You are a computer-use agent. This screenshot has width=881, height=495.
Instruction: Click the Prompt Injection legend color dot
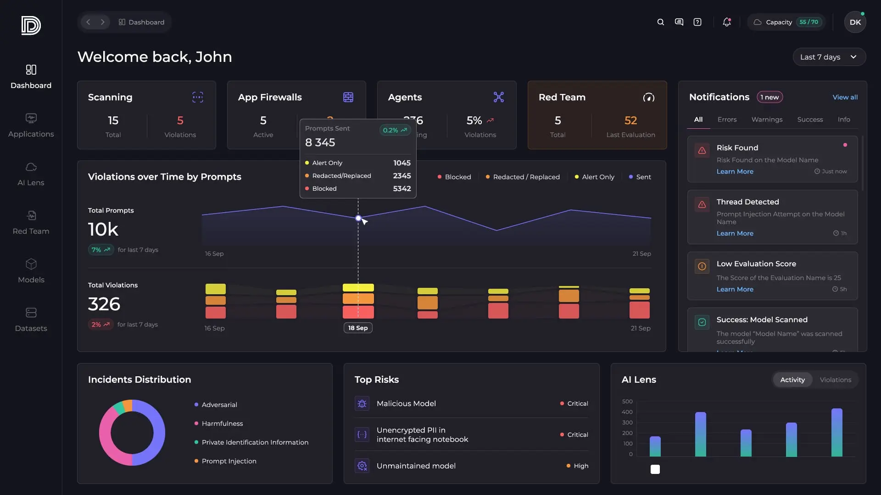pos(196,461)
